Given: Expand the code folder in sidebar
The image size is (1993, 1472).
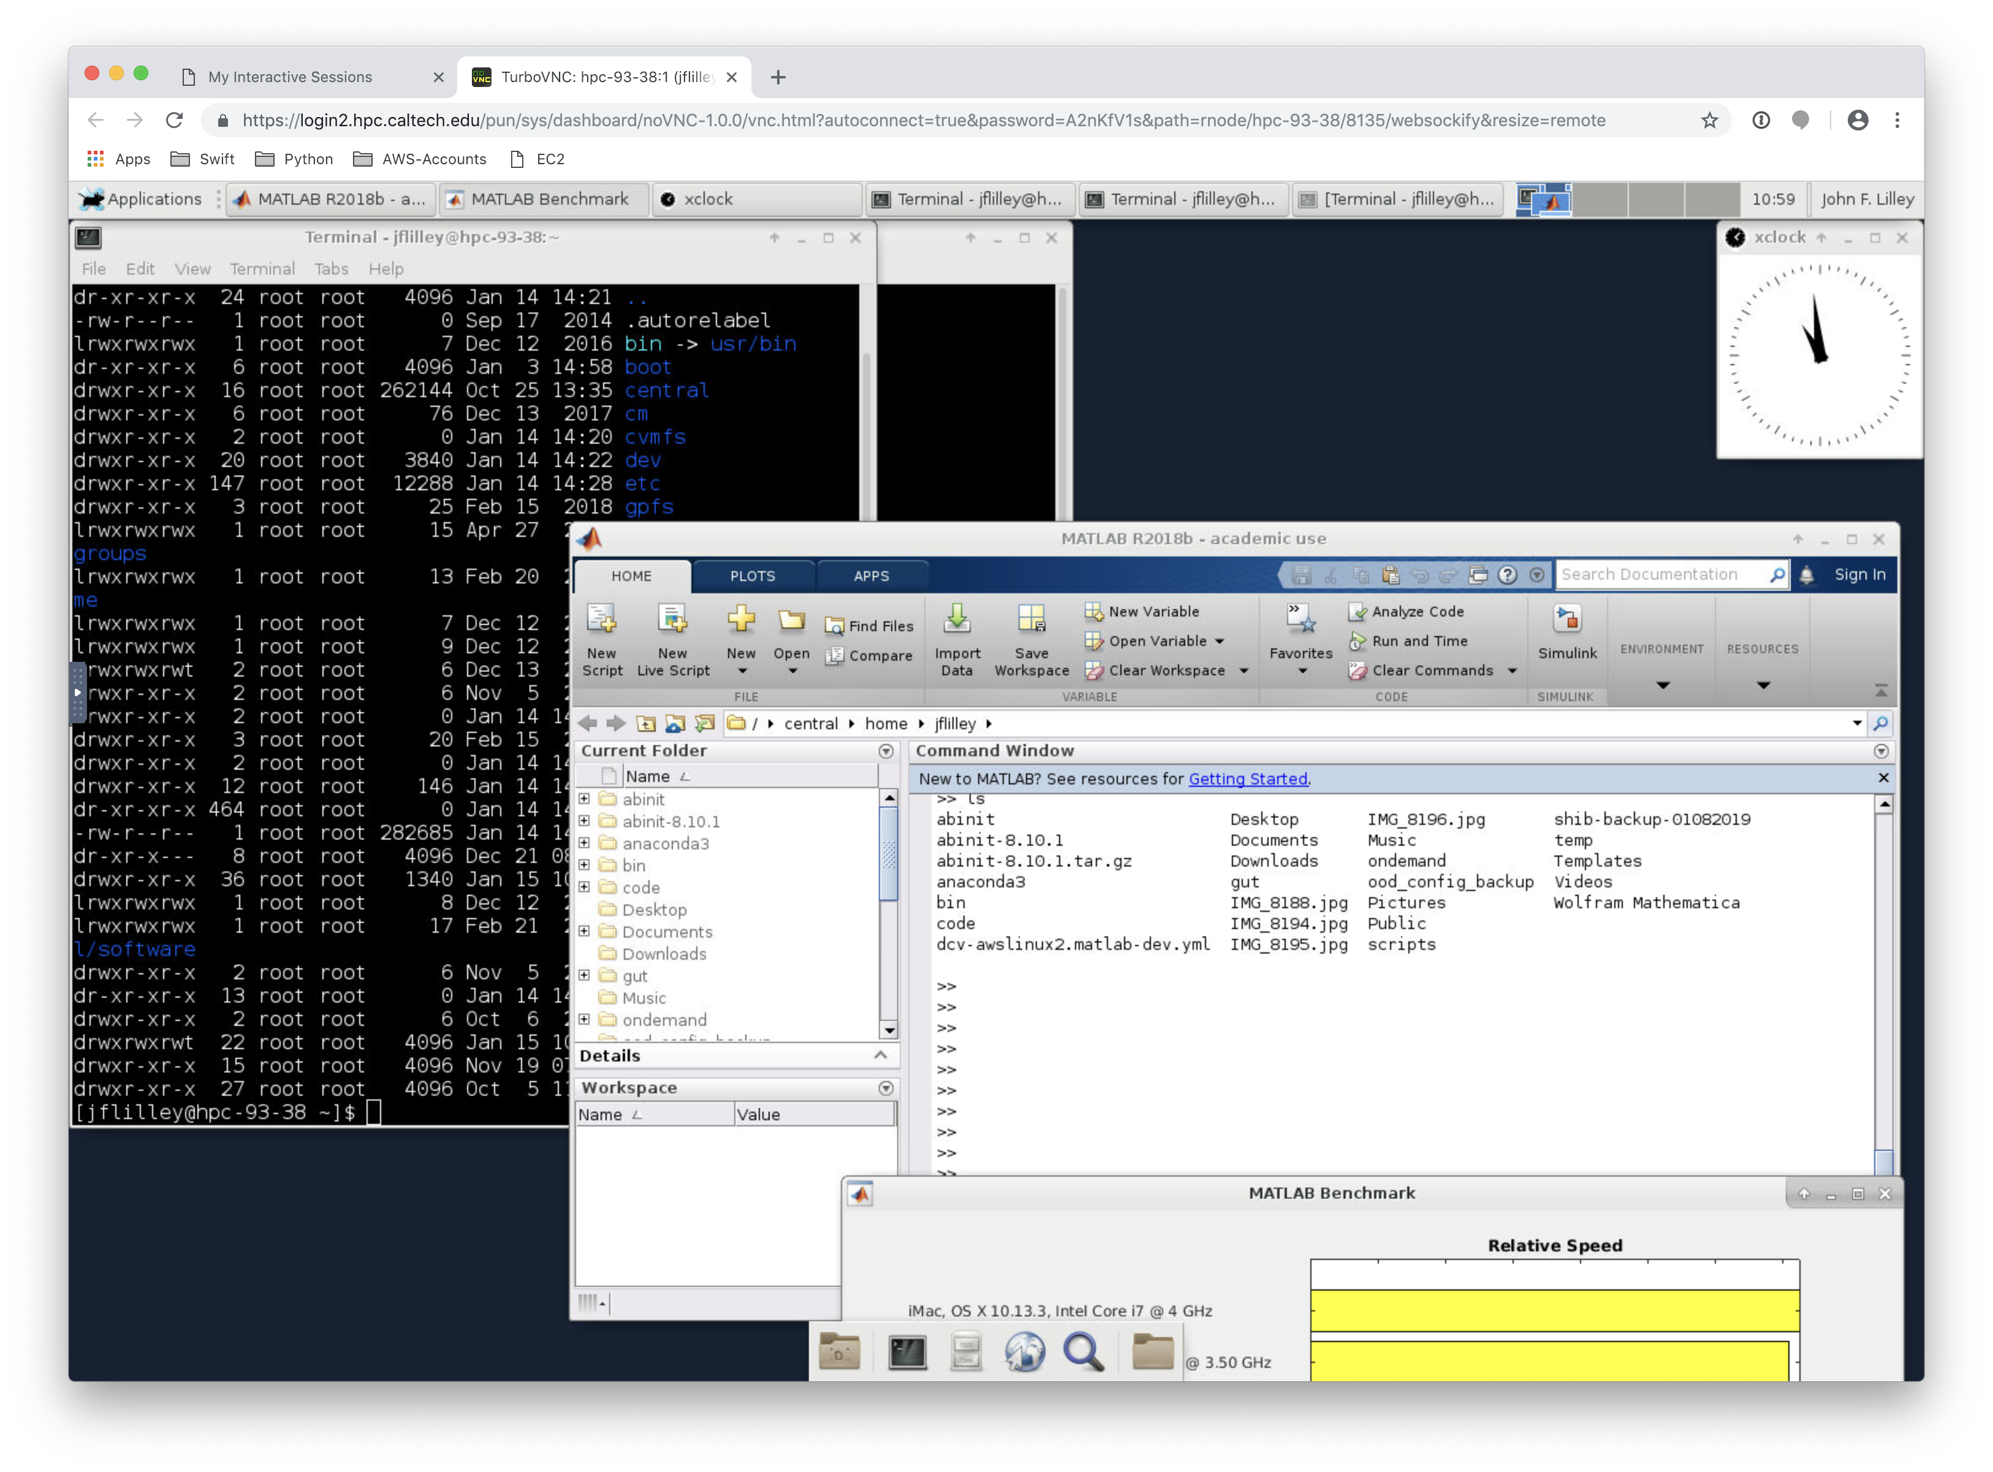Looking at the screenshot, I should (x=585, y=887).
